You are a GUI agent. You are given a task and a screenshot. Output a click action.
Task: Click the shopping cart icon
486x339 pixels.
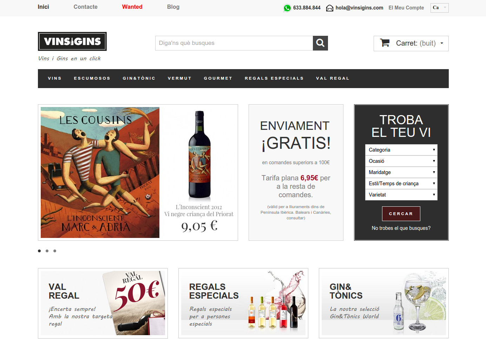[x=385, y=43]
